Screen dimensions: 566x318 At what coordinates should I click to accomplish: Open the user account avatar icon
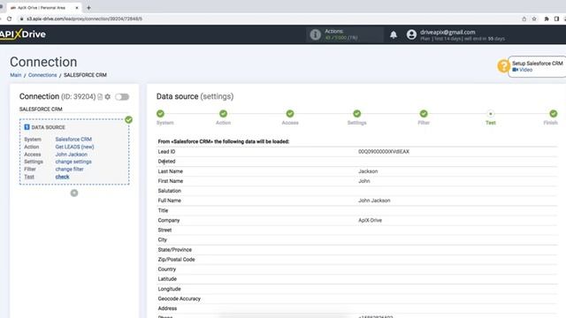411,34
